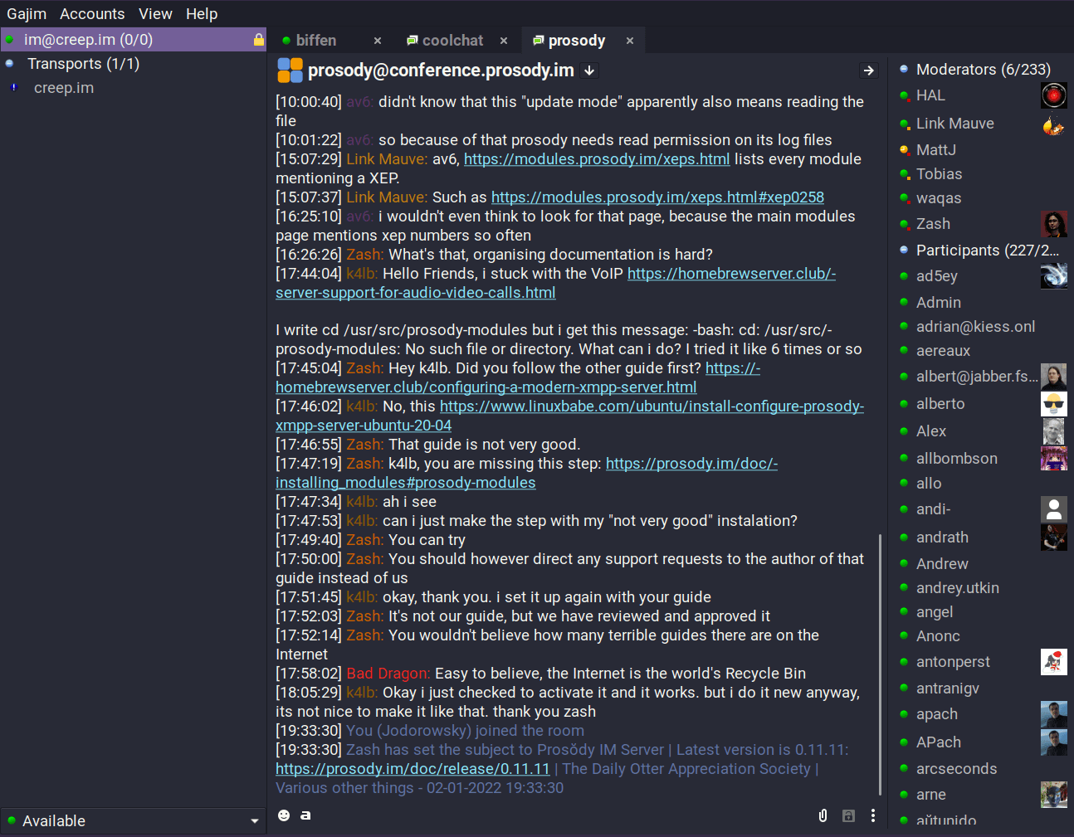Collapse the Participants group
This screenshot has height=837, width=1074.
coord(904,250)
